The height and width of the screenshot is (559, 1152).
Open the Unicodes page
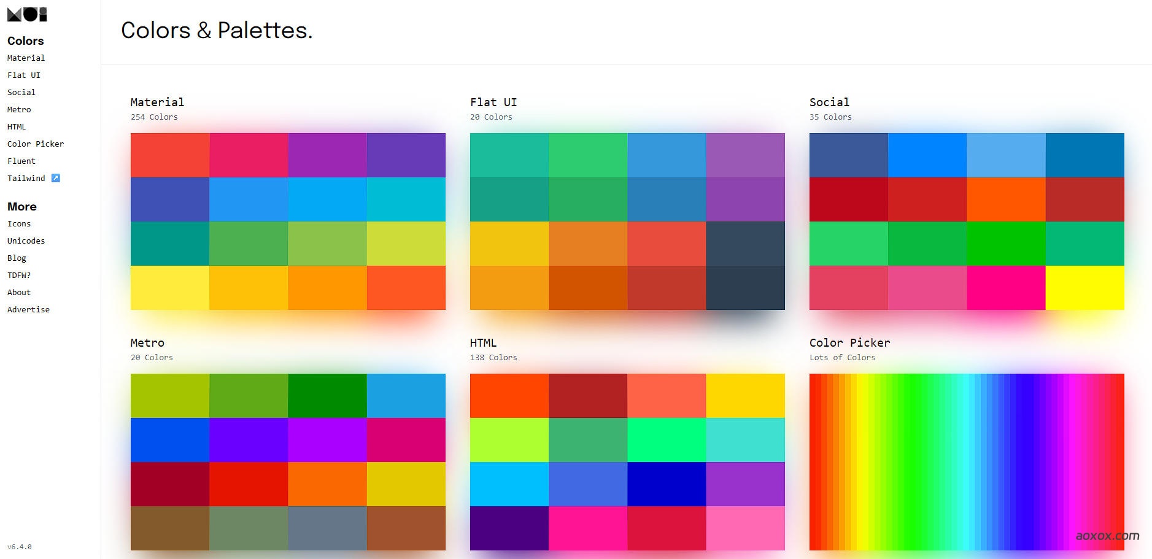[26, 241]
